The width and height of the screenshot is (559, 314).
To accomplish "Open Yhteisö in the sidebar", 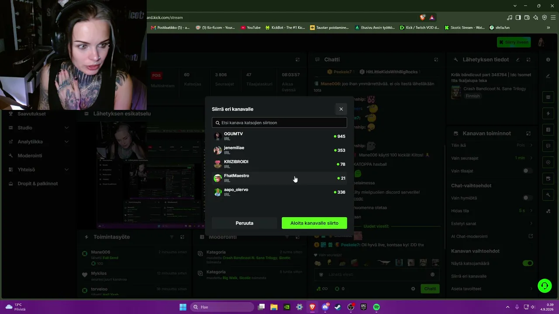I will [x=26, y=170].
